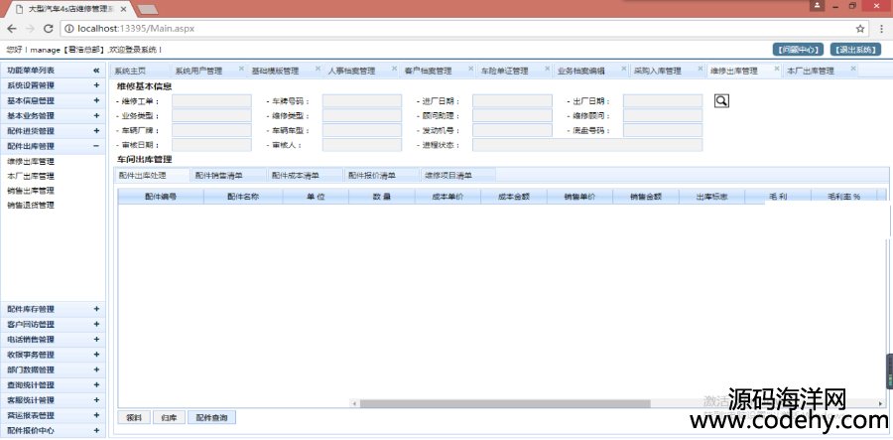This screenshot has height=440, width=893.
Task: Click the 退出系统 button
Action: pyautogui.click(x=854, y=49)
